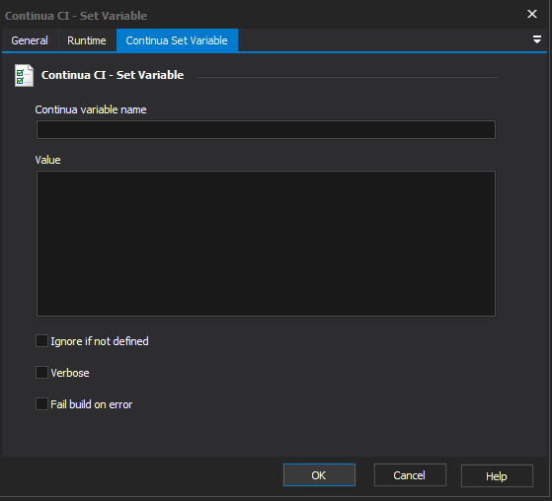Click the 'Value' label
This screenshot has height=501, width=552.
[x=47, y=160]
